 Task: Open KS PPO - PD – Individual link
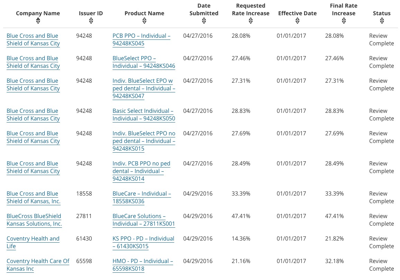[143, 242]
